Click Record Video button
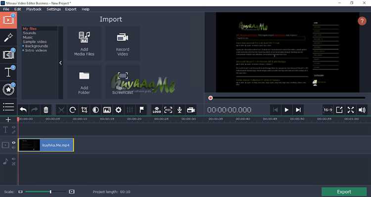Image resolution: width=371 pixels, height=197 pixels. pyautogui.click(x=123, y=43)
